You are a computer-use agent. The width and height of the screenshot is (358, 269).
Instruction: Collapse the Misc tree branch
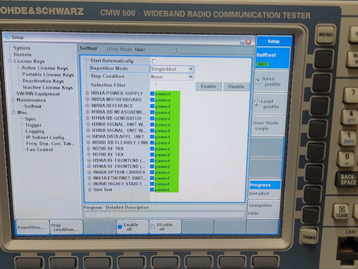[x=14, y=113]
